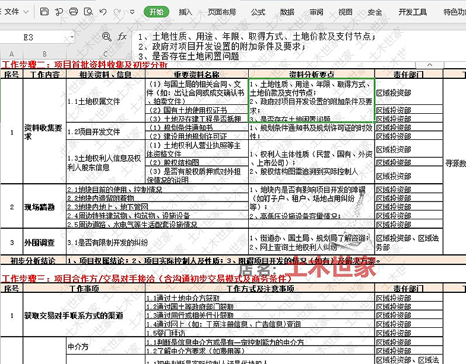Open the 审阅 tab
The image size is (466, 364).
click(316, 12)
